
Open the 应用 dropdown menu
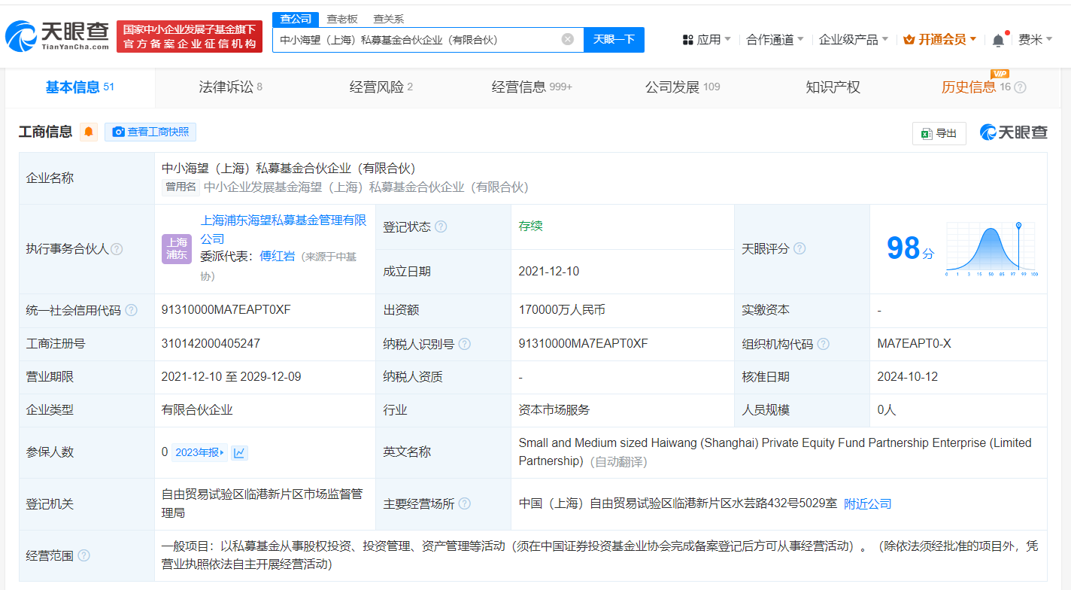point(705,39)
